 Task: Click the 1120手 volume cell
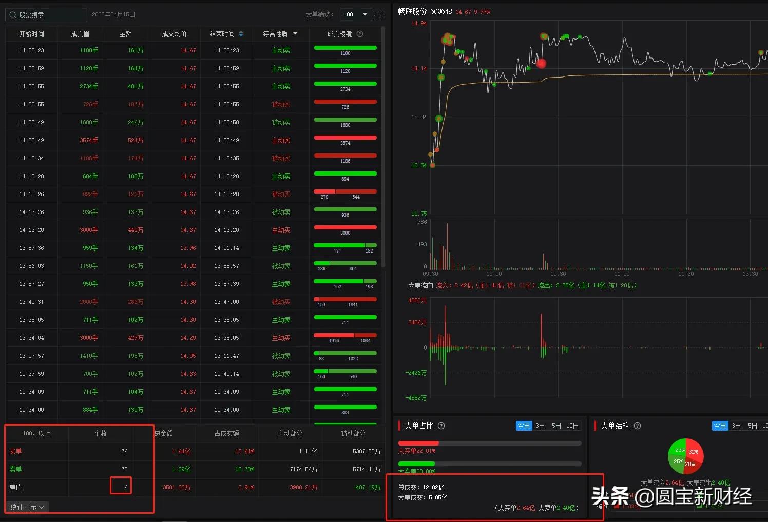(x=89, y=68)
